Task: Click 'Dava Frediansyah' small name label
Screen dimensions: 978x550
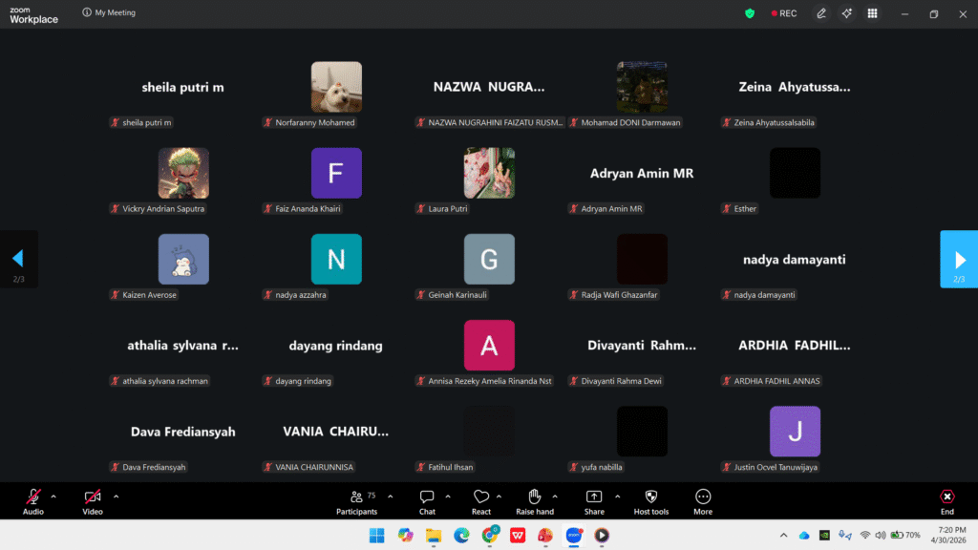Action: coord(154,466)
